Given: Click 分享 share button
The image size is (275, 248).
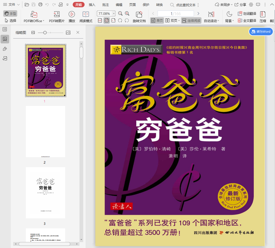Looking at the screenshot, I should pyautogui.click(x=241, y=5).
